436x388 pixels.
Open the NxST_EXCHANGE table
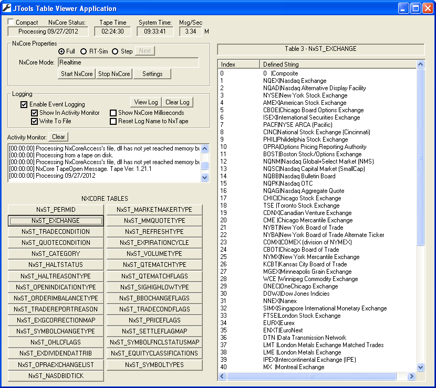[56, 221]
